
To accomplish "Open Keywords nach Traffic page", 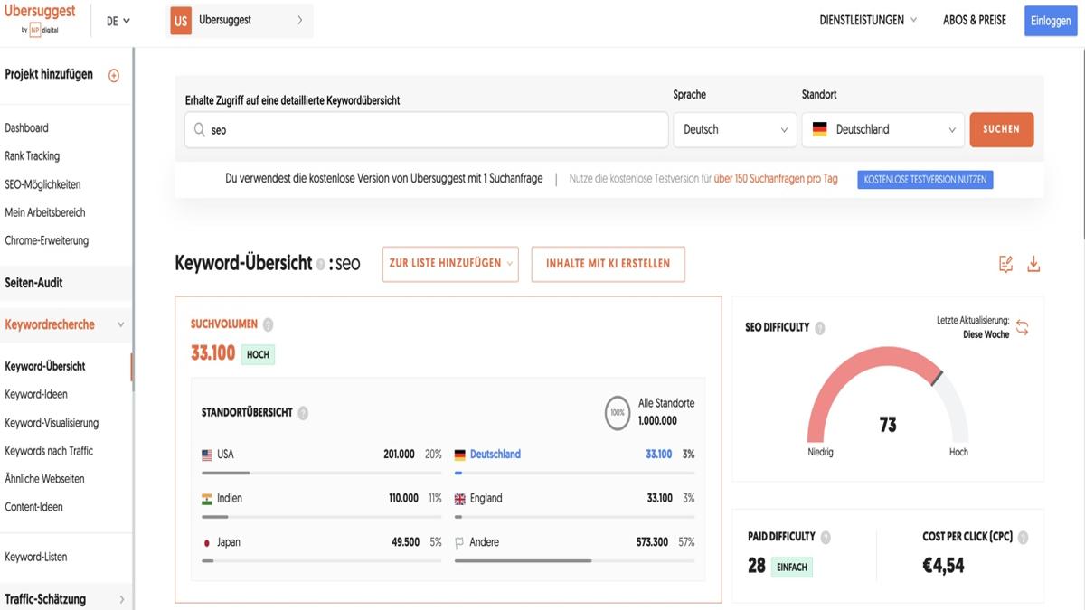I will click(49, 450).
